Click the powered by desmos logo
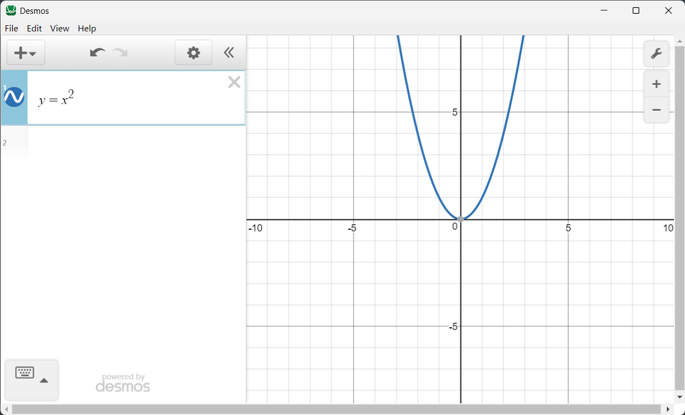This screenshot has width=685, height=415. 123,383
